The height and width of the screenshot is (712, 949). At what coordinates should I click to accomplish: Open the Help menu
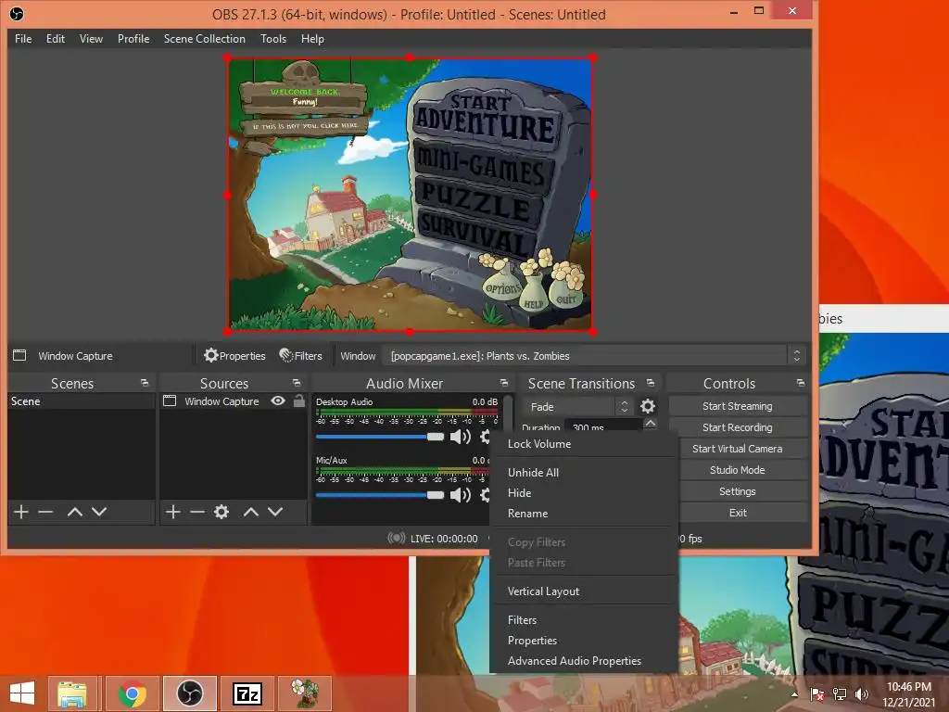click(312, 39)
